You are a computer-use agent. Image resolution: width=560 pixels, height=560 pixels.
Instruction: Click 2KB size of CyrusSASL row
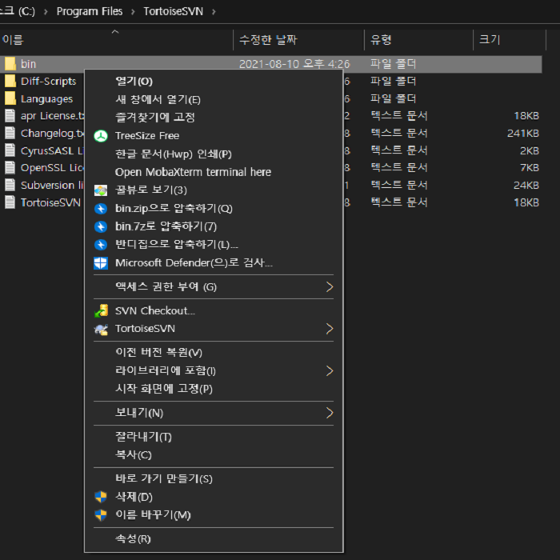point(530,150)
